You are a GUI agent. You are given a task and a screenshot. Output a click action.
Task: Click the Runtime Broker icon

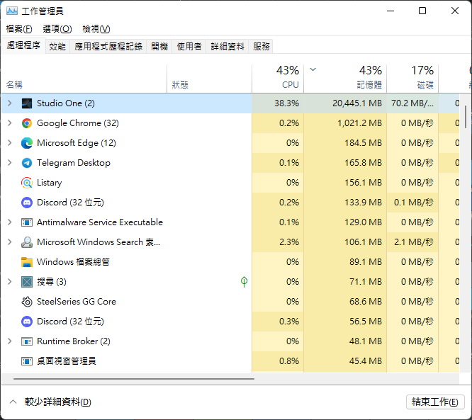(27, 341)
